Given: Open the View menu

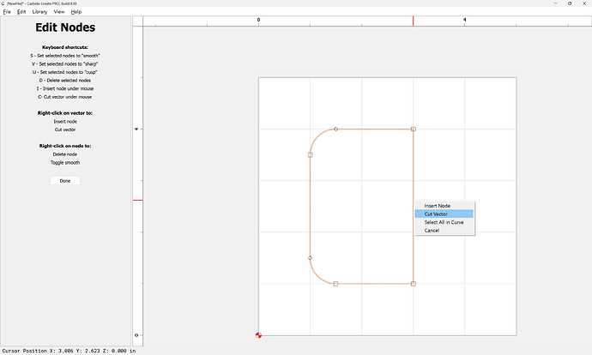Looking at the screenshot, I should click(x=59, y=12).
